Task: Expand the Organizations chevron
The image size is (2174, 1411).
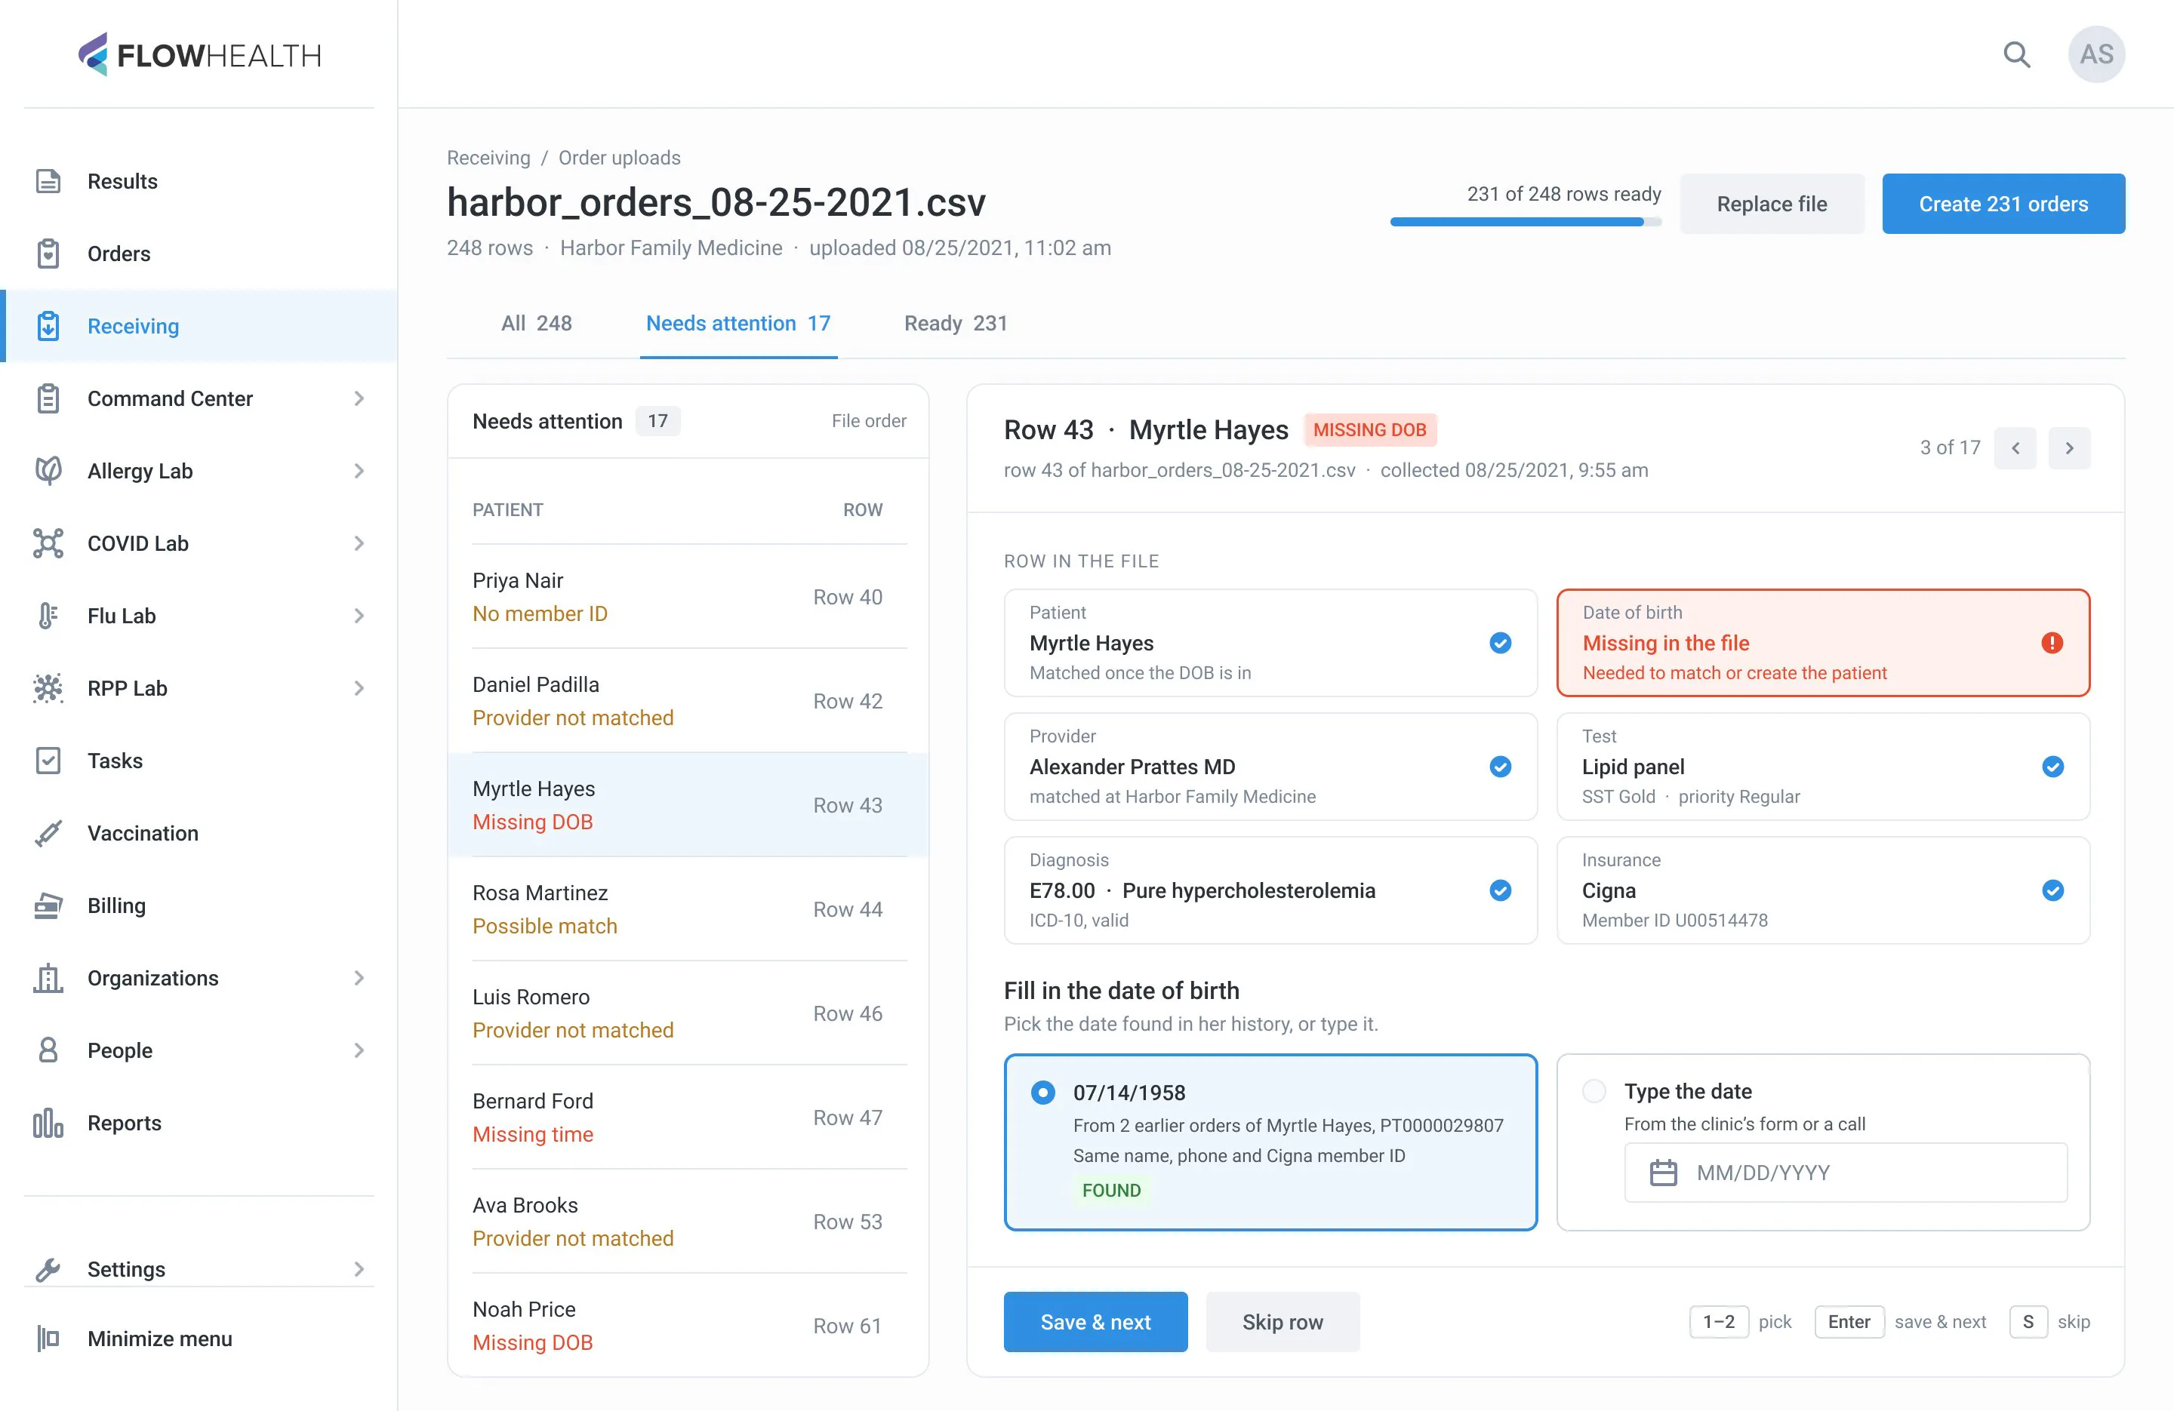Action: [359, 978]
